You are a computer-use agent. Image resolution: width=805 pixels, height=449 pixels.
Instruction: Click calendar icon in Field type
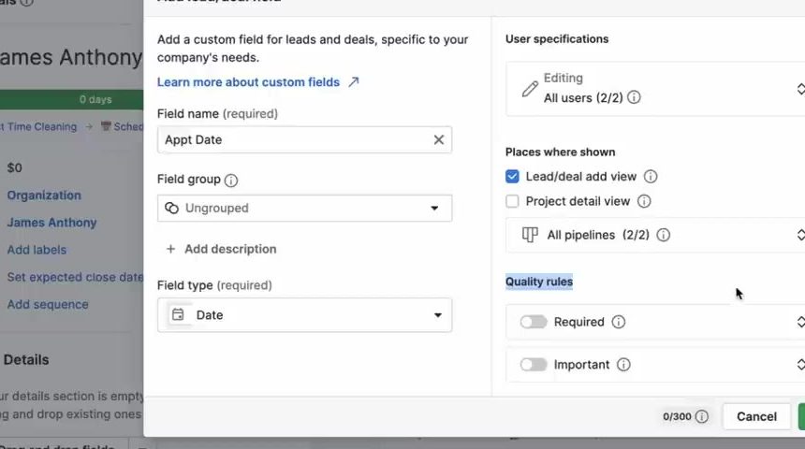point(178,314)
